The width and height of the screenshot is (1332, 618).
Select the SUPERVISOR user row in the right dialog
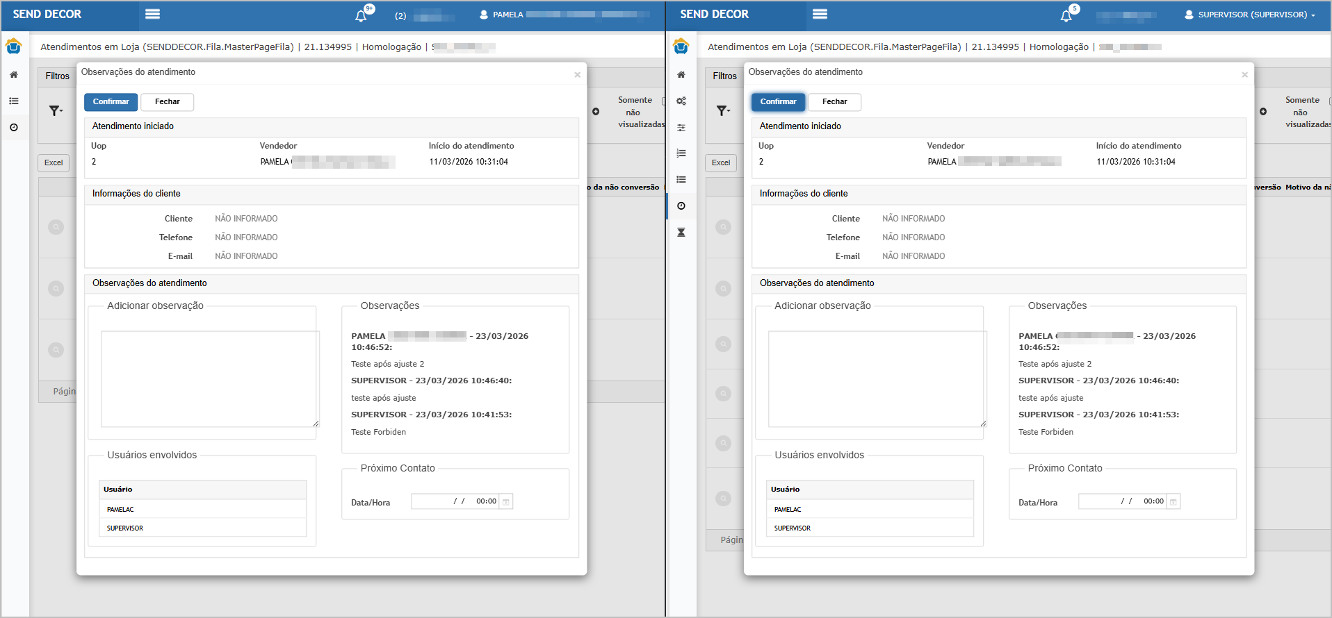point(869,528)
